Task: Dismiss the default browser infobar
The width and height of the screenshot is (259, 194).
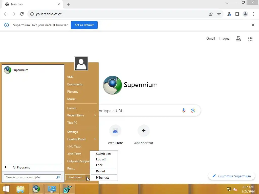Action: coord(253,25)
